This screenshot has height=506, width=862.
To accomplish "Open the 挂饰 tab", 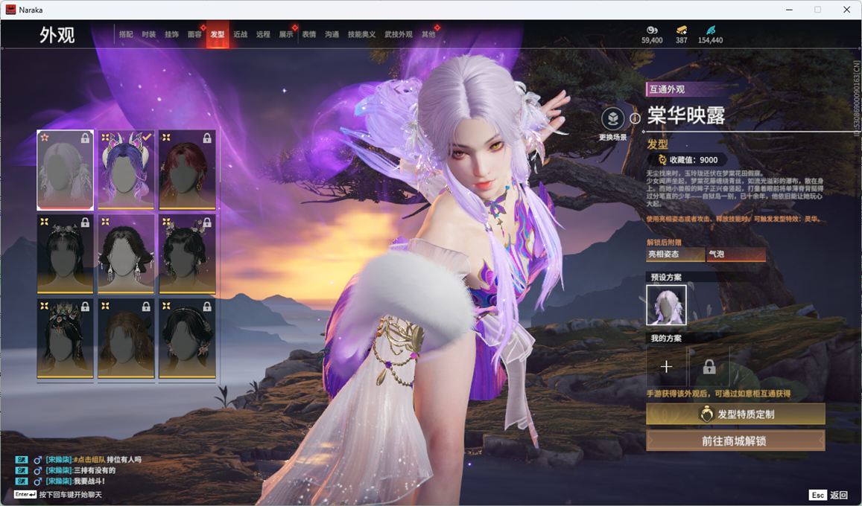I will coord(172,34).
